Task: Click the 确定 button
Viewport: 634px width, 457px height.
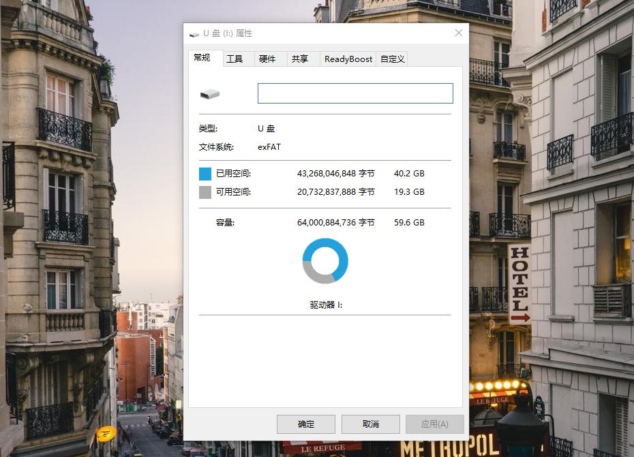Action: (x=305, y=424)
